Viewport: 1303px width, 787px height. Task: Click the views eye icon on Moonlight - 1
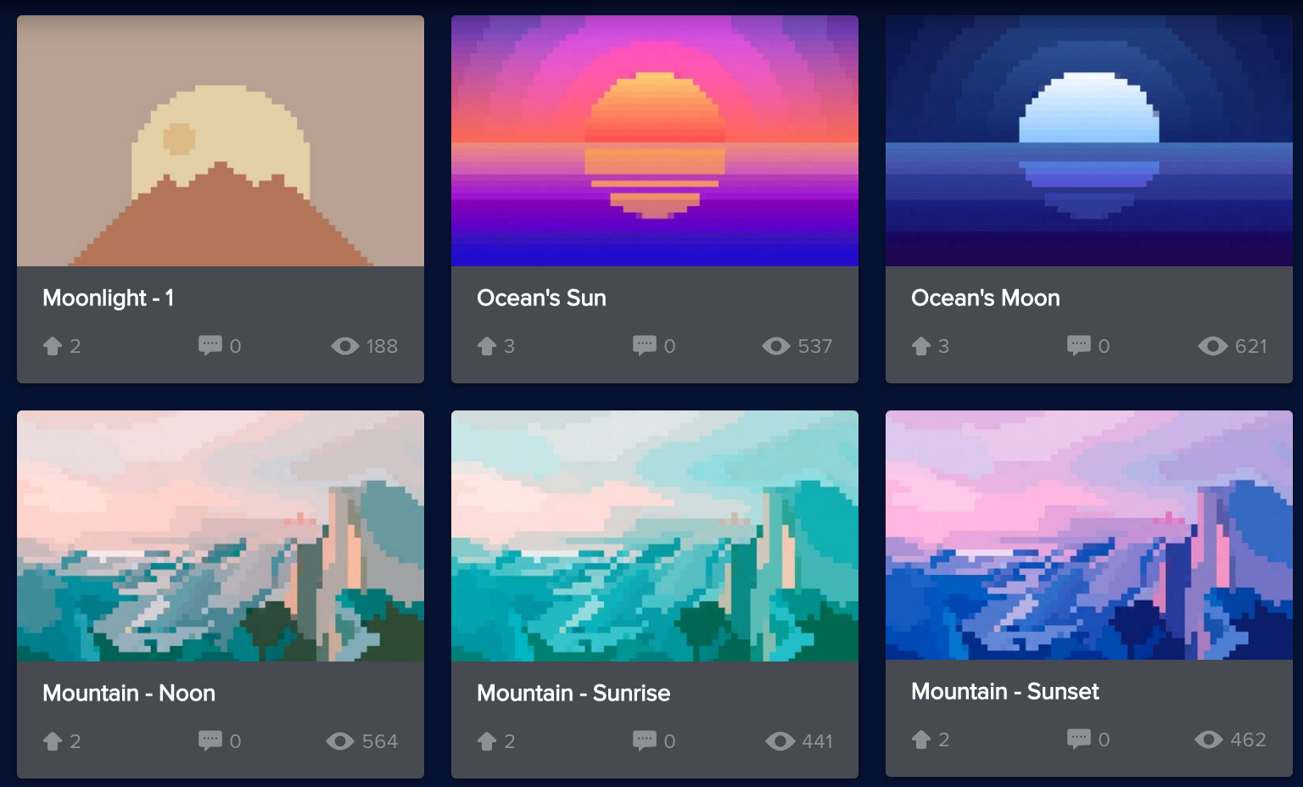coord(345,346)
